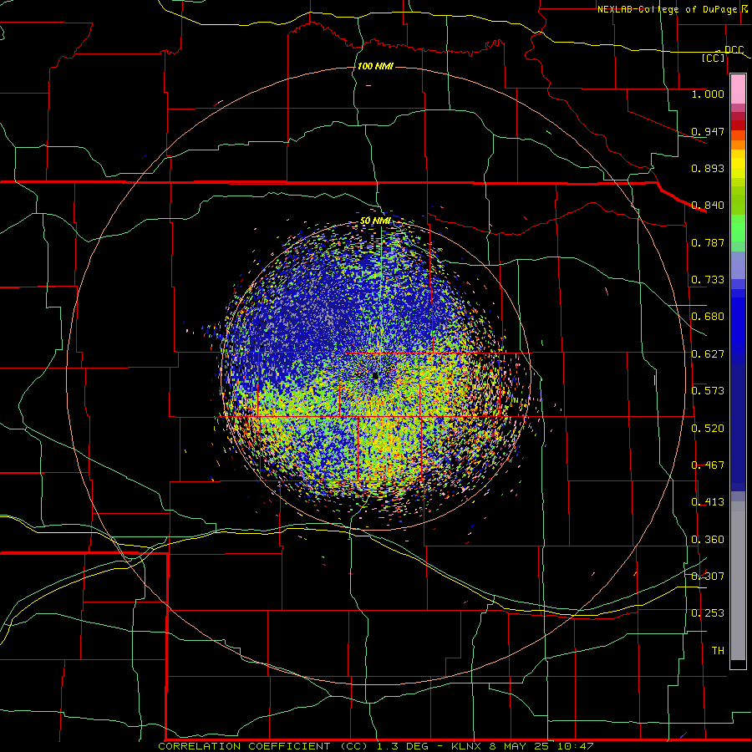The width and height of the screenshot is (752, 752).
Task: Click the DCC label above the legend
Action: coord(734,49)
